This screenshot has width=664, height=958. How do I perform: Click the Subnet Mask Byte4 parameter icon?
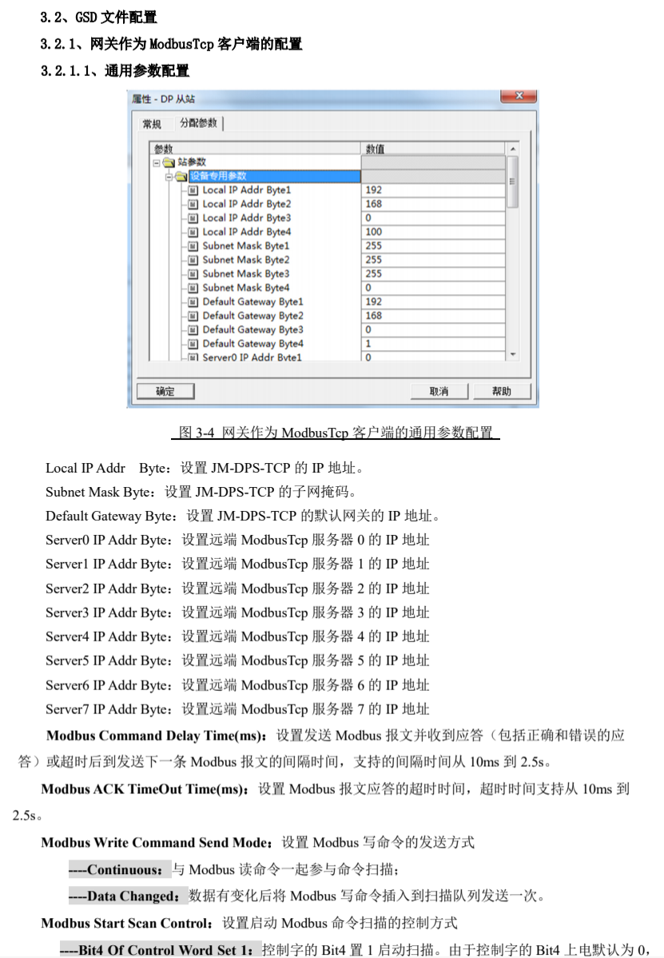(193, 288)
